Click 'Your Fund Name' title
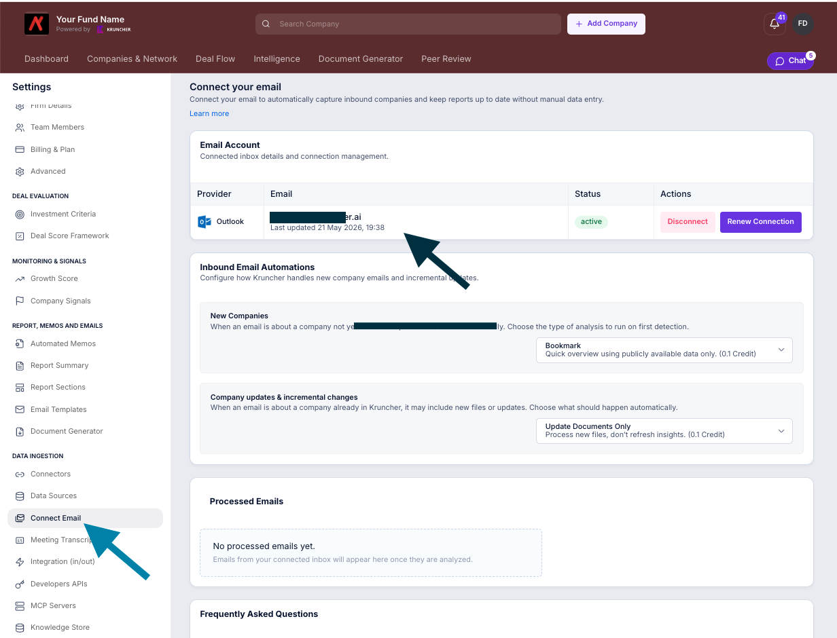The image size is (837, 638). [90, 20]
